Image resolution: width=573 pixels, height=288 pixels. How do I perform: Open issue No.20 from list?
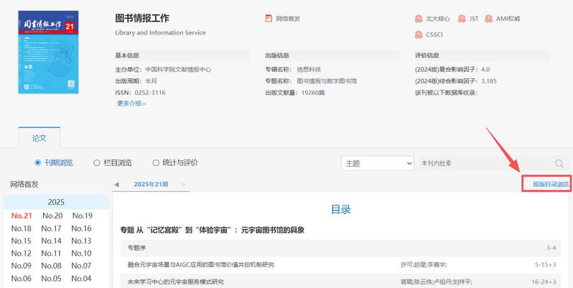tap(52, 216)
